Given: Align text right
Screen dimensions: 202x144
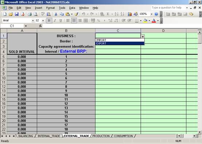Looking at the screenshot, I should tap(80, 21).
